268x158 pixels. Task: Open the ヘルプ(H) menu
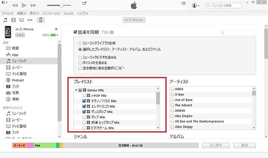pos(82,13)
